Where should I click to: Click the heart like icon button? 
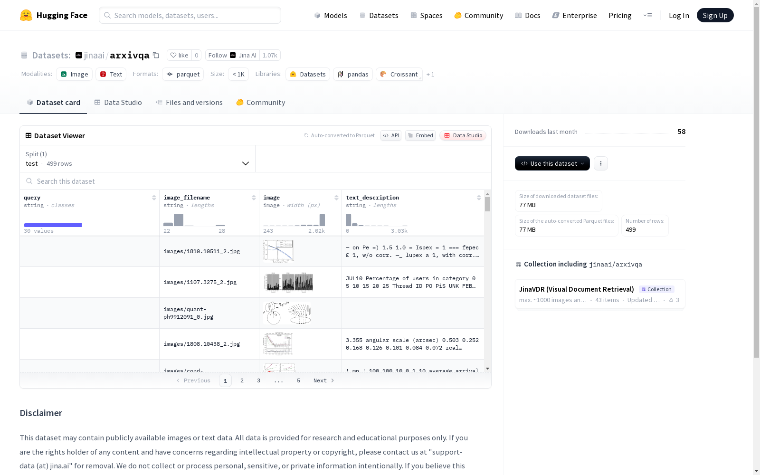coord(180,55)
